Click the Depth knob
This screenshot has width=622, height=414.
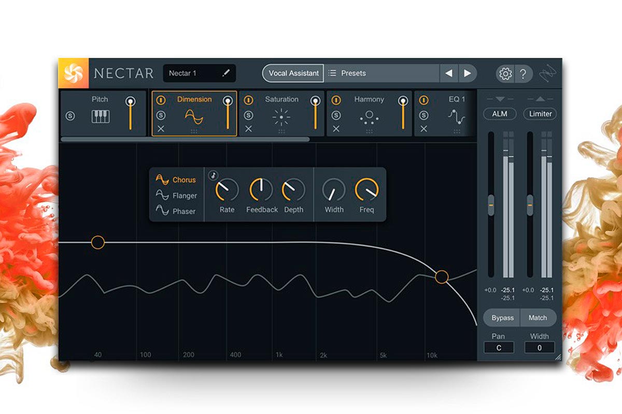point(293,190)
